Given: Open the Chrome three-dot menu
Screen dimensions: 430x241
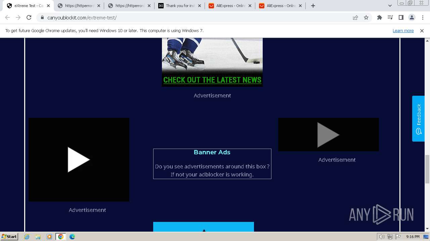Looking at the screenshot, I should [x=423, y=17].
